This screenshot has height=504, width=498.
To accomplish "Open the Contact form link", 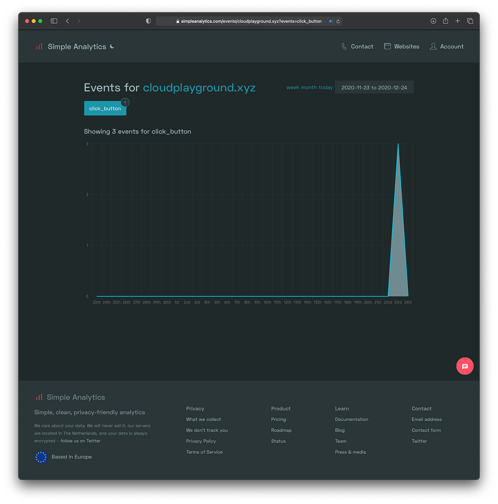I will pos(426,430).
